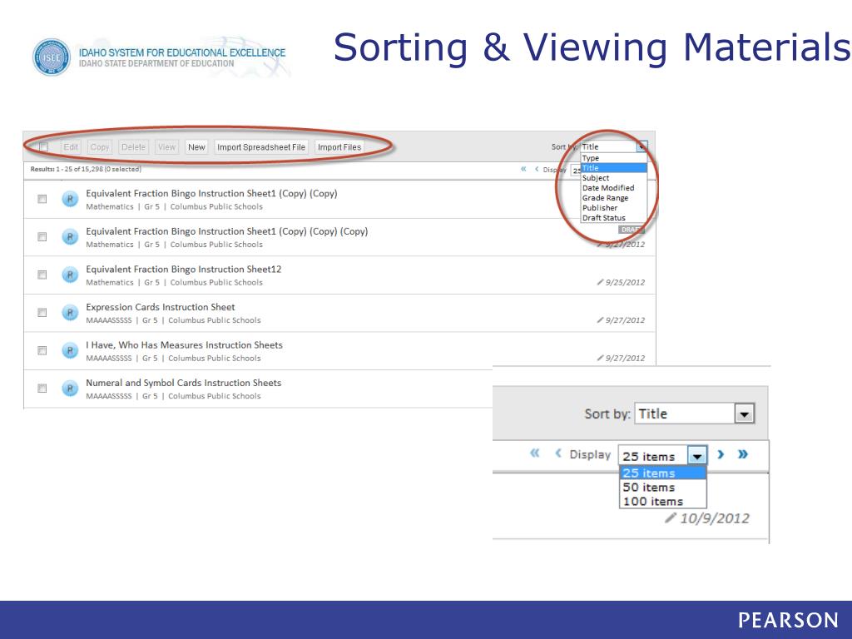The image size is (852, 639).
Task: Click pencil icon on I Have, Who Has row
Action: click(600, 358)
